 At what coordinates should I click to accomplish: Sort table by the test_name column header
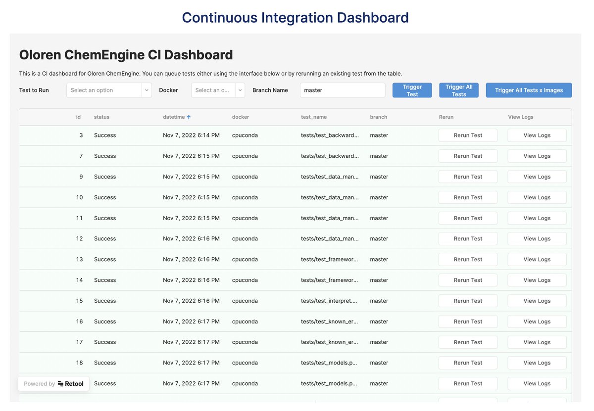[314, 117]
